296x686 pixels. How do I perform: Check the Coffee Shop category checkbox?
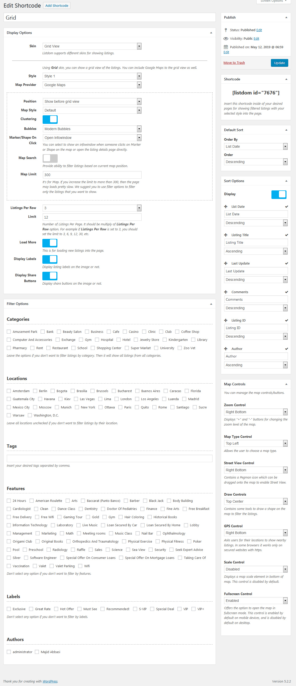coord(177,332)
